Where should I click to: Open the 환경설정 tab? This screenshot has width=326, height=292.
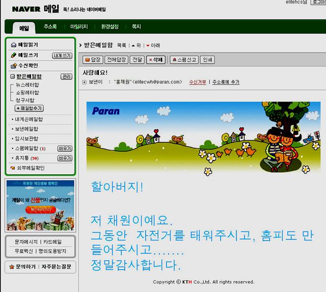click(x=110, y=26)
